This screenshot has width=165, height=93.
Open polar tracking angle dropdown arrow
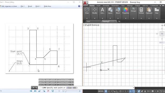[123, 91]
